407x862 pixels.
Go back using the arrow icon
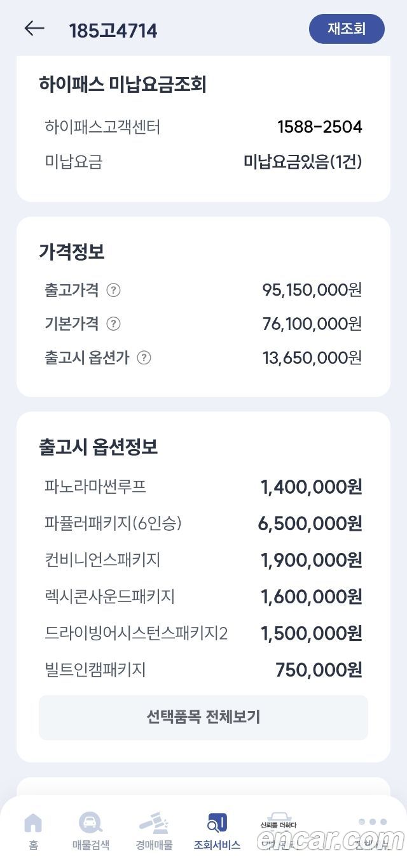34,29
